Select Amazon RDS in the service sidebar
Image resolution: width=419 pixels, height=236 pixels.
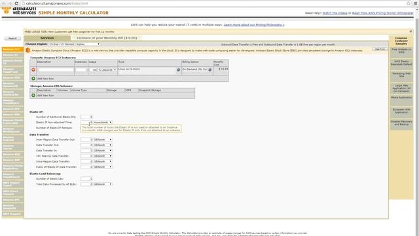point(12,78)
